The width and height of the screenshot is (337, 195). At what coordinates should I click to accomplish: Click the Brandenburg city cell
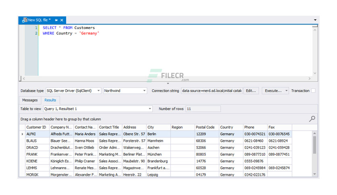[158, 161]
